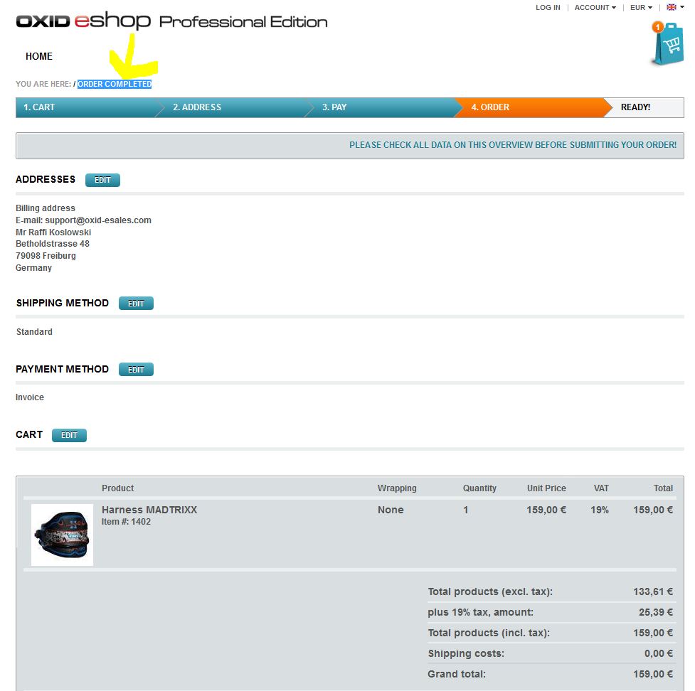
Task: Edit the Cart contents
Action: (x=69, y=435)
